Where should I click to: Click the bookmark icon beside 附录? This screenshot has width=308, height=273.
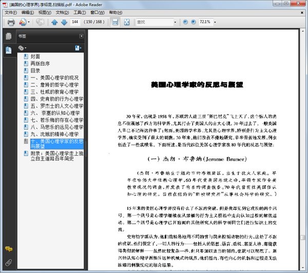click(26, 153)
